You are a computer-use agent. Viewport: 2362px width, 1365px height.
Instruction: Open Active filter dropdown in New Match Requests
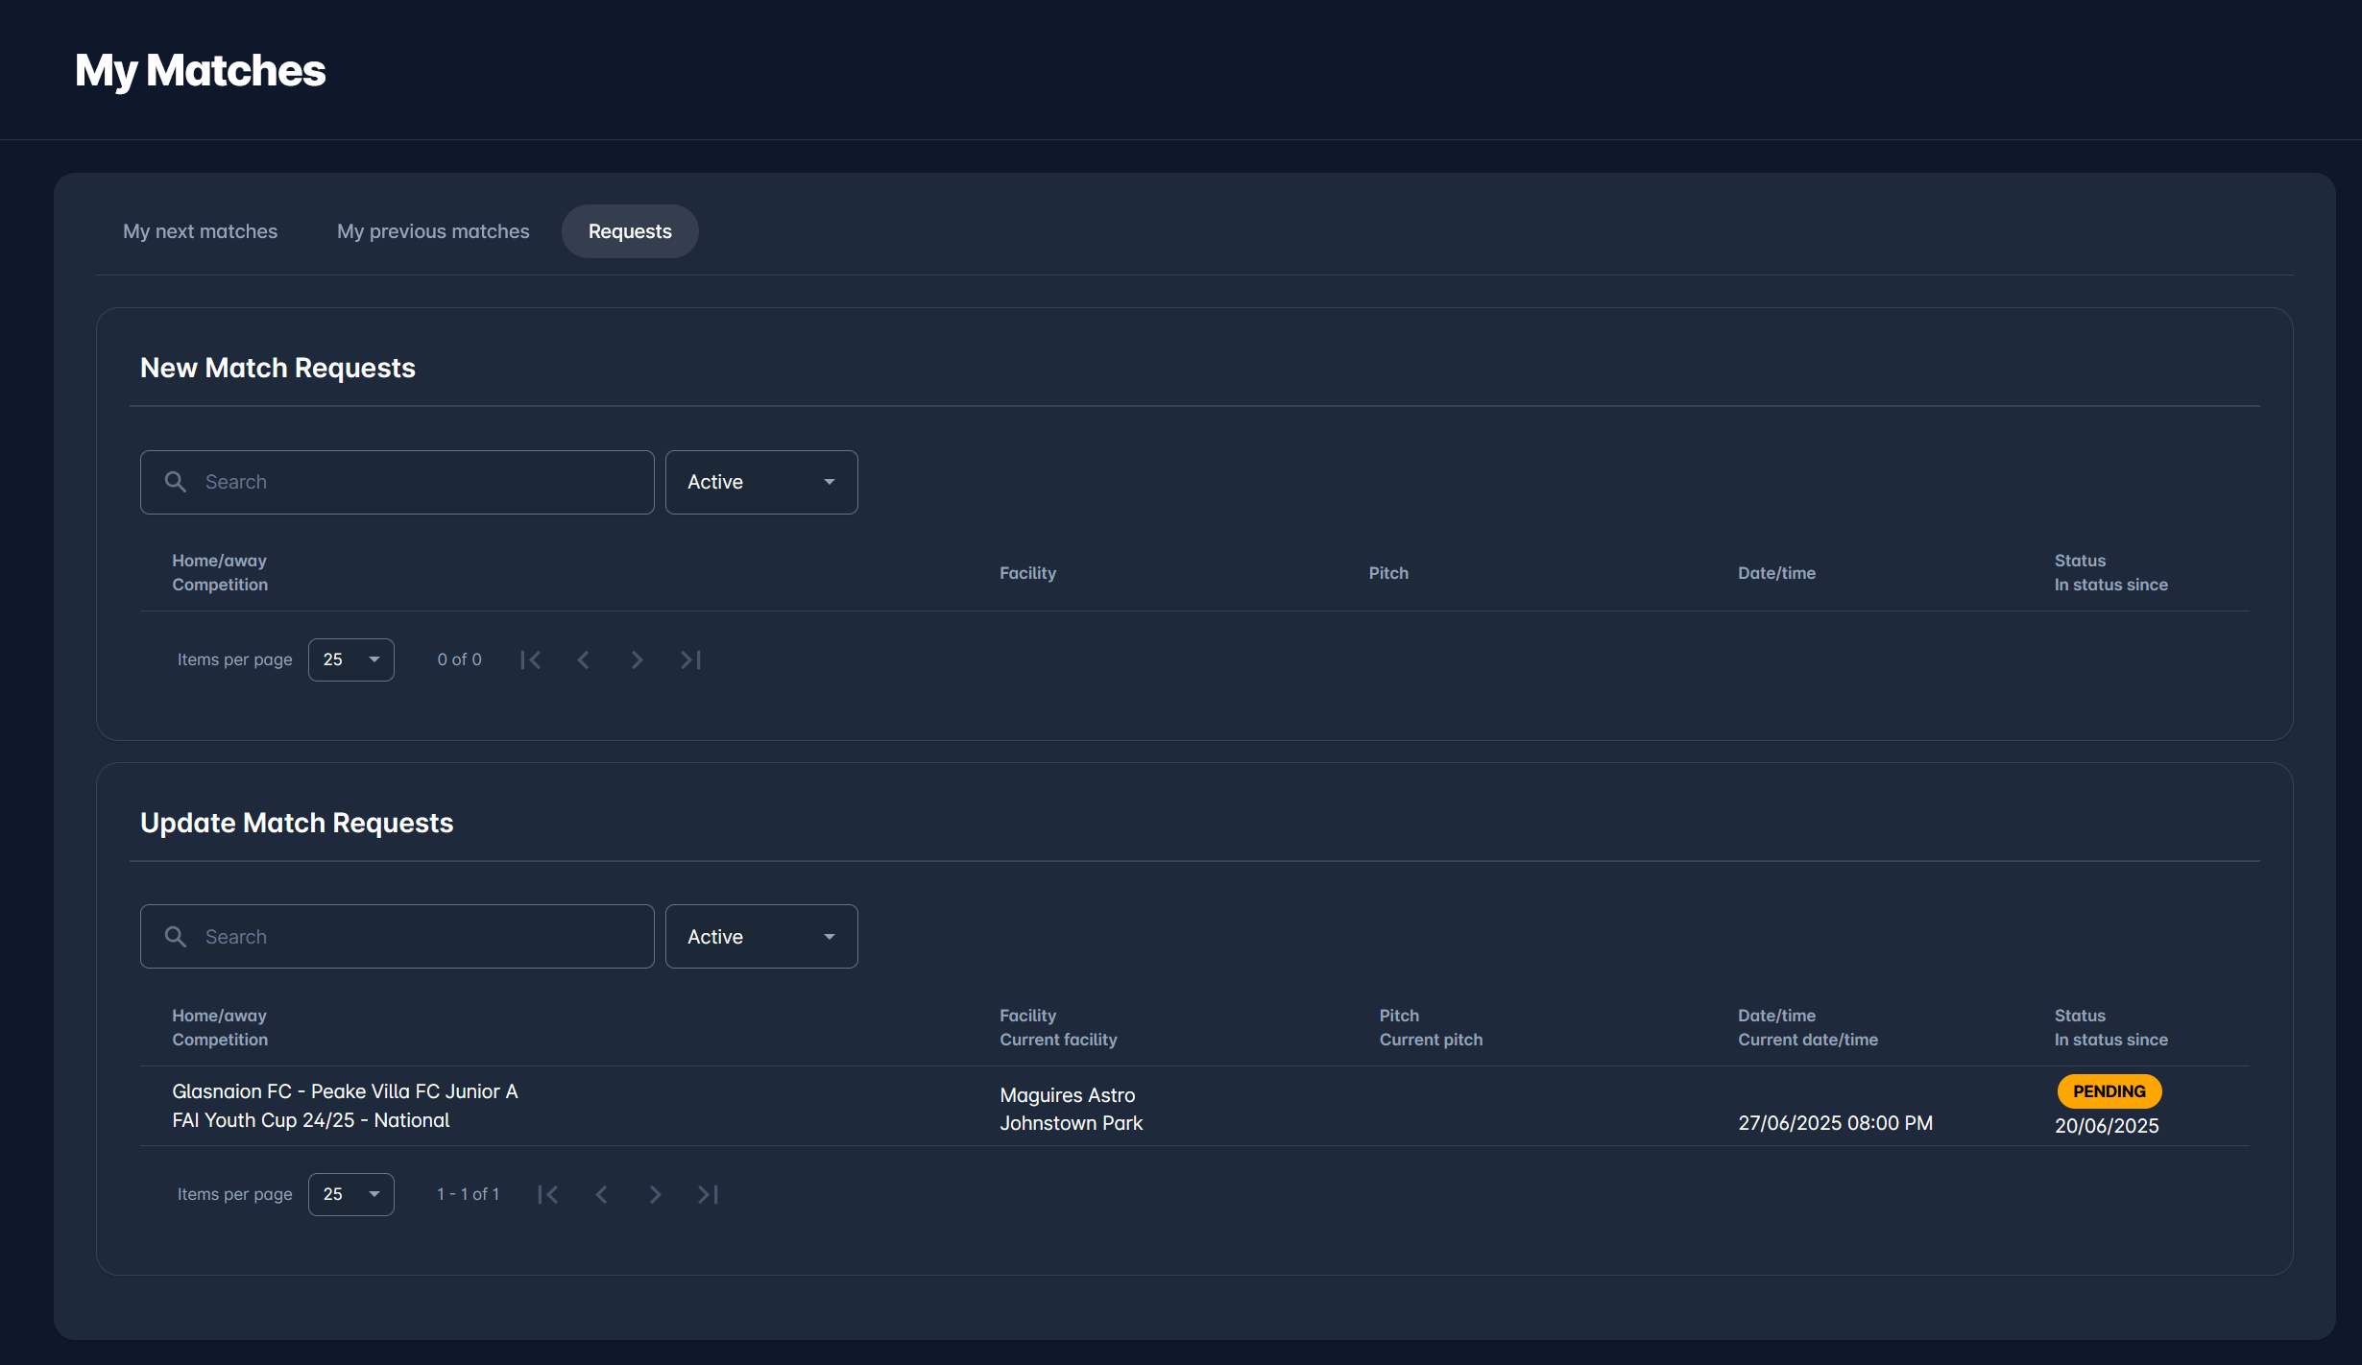pos(761,482)
